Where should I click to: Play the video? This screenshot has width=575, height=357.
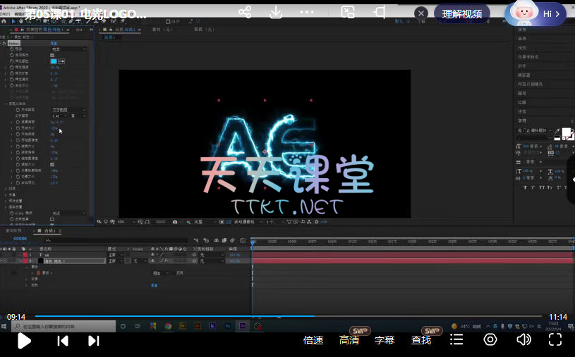coord(24,340)
